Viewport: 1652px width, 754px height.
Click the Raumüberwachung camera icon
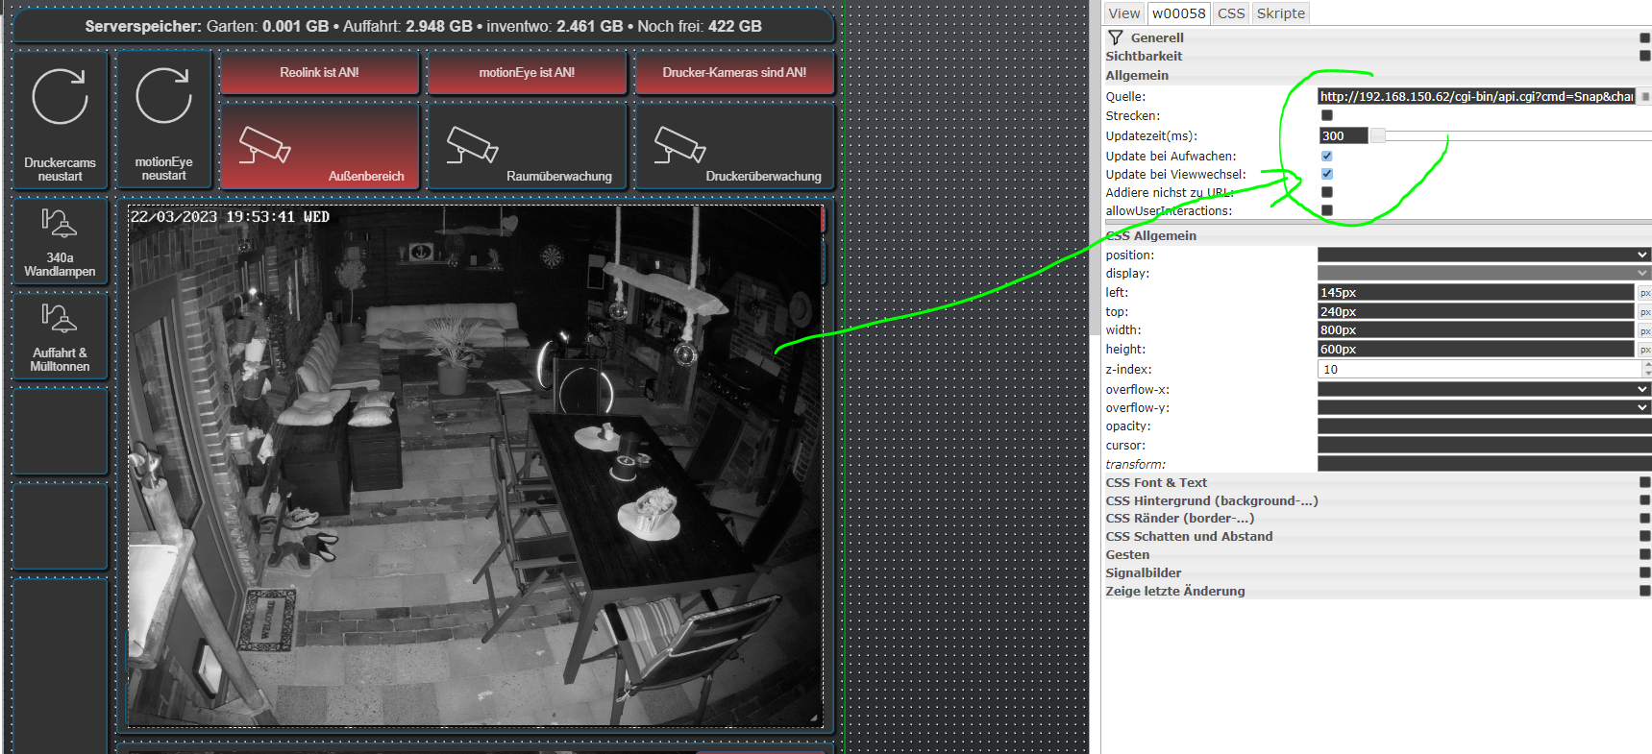[472, 145]
